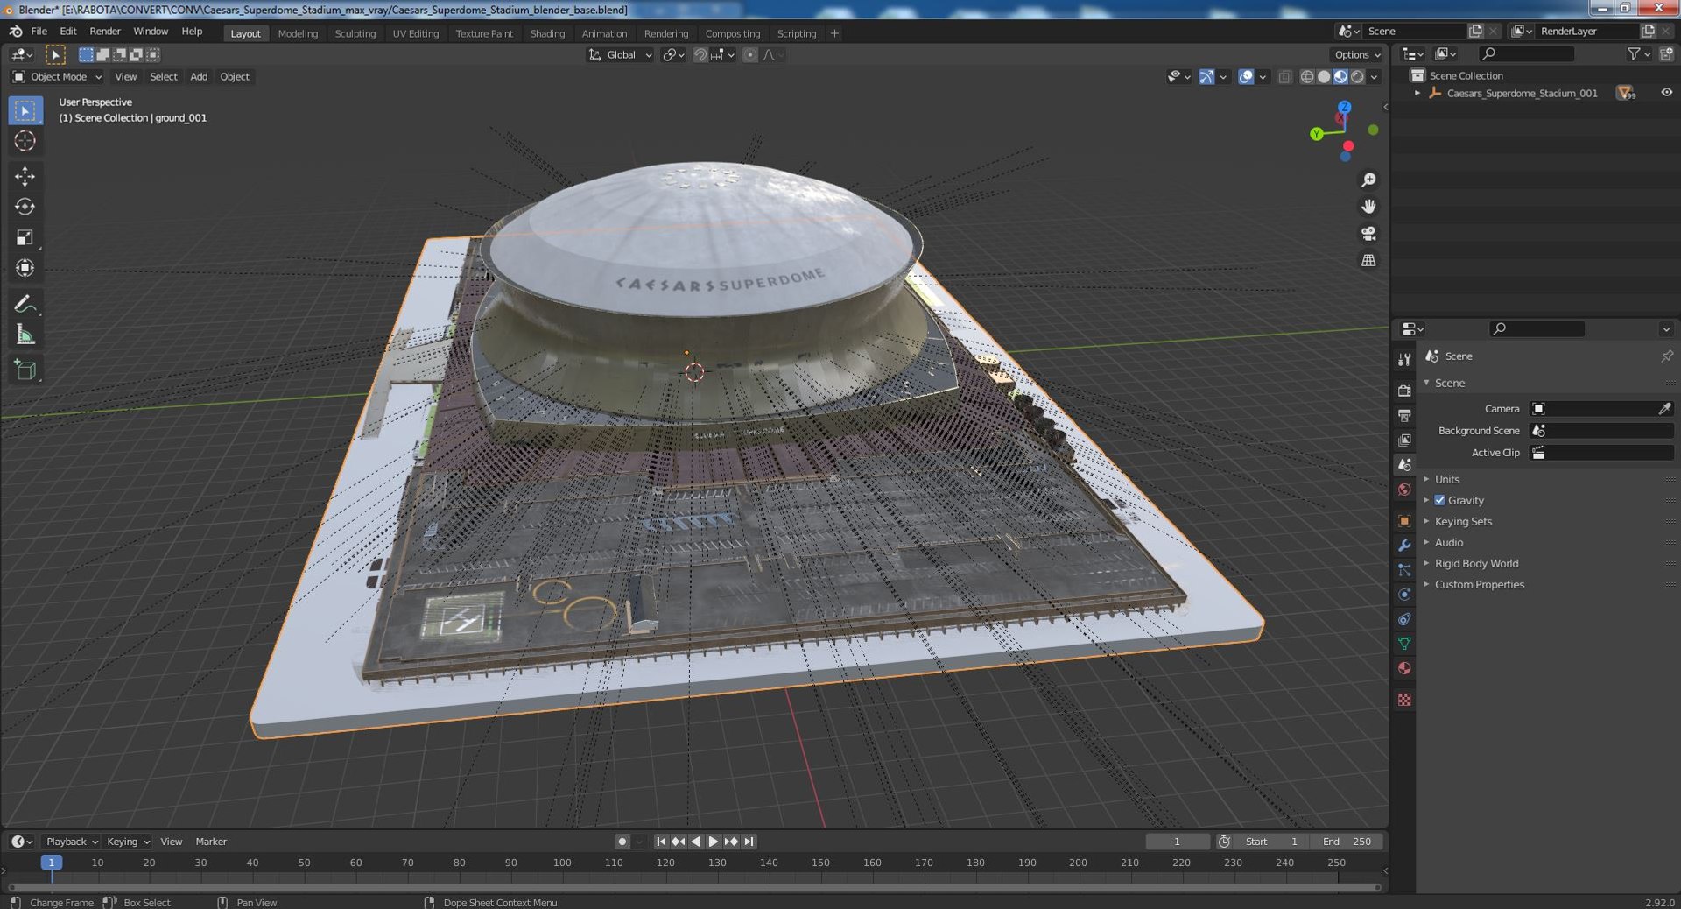Toggle snapping magnet
Viewport: 1681px width, 909px height.
pyautogui.click(x=700, y=54)
